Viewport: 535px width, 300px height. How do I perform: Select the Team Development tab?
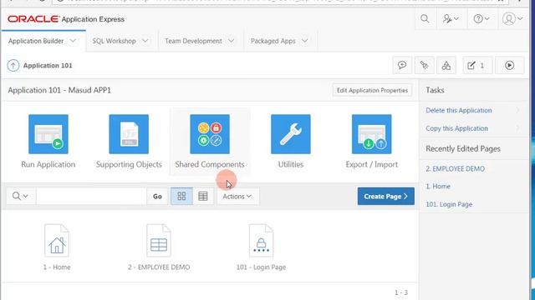pos(193,41)
